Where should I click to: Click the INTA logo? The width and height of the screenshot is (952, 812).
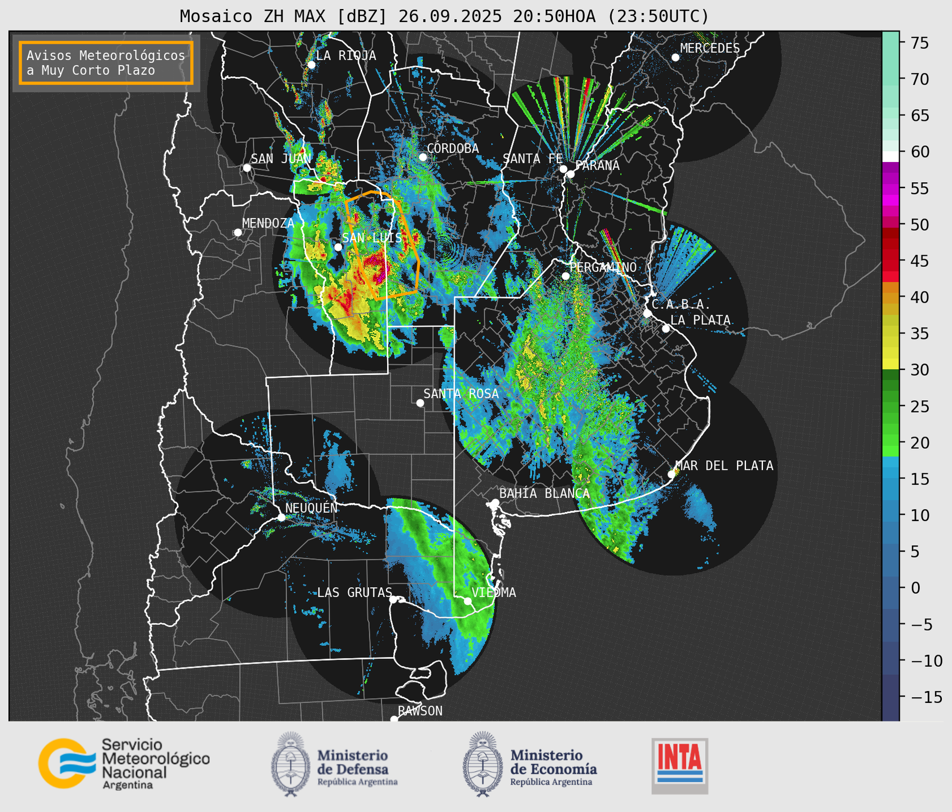(679, 765)
